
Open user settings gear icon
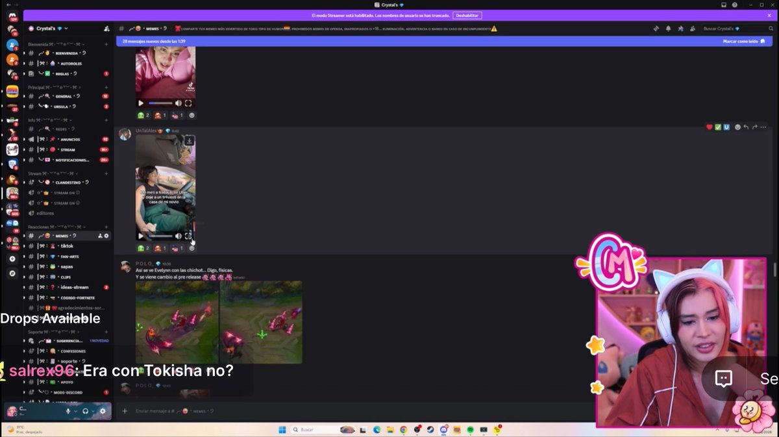(x=103, y=411)
